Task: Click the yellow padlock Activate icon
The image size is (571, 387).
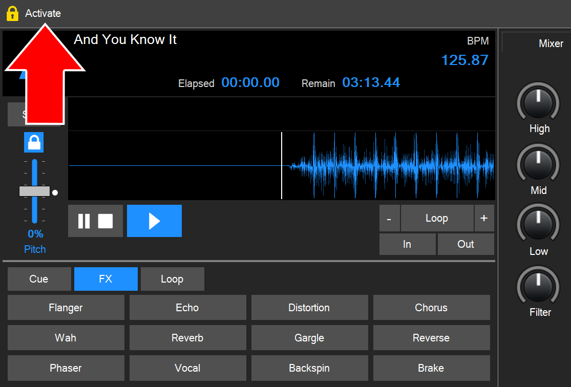Action: pyautogui.click(x=12, y=13)
